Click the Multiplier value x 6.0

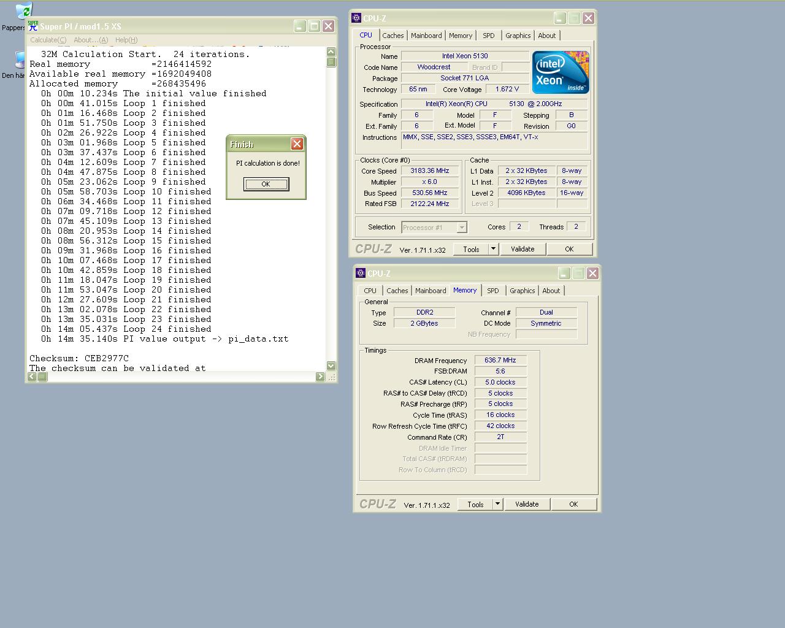430,182
